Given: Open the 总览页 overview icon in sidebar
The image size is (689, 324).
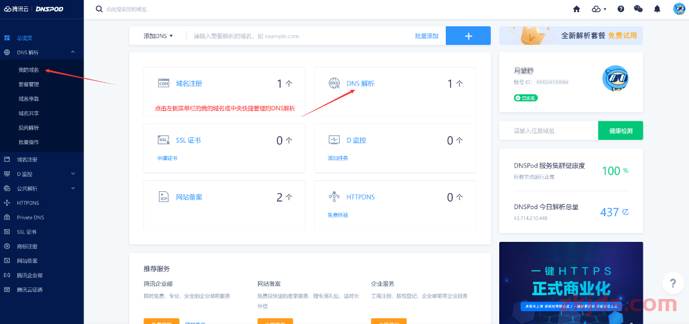Looking at the screenshot, I should pyautogui.click(x=6, y=38).
